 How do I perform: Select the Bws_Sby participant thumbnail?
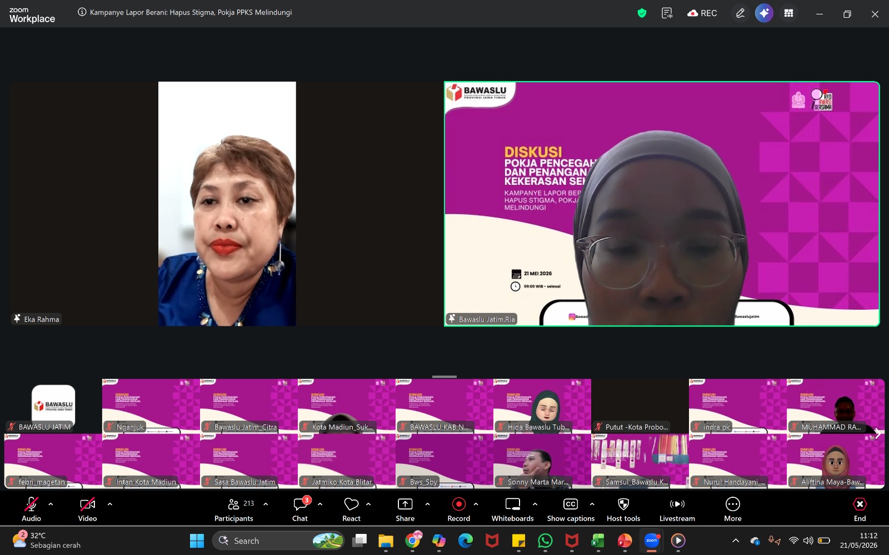(x=444, y=461)
